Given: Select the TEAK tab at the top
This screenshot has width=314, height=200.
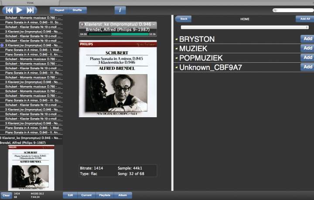Looking at the screenshot, I should [x=30, y=3].
